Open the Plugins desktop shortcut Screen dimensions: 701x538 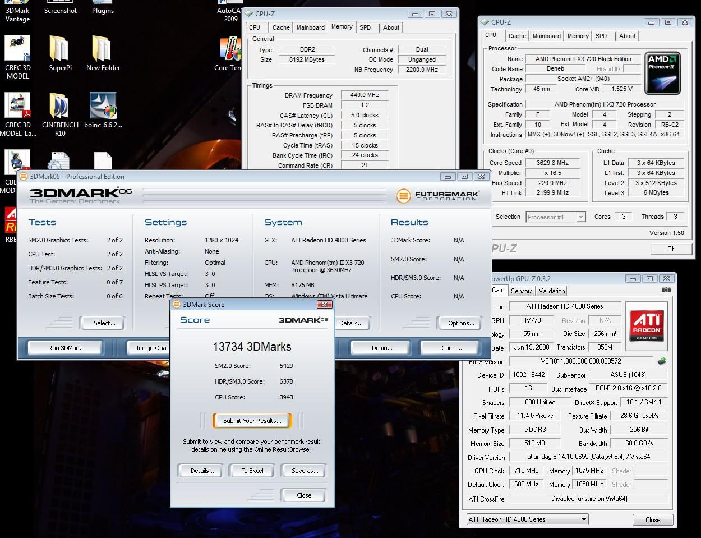coord(103,8)
